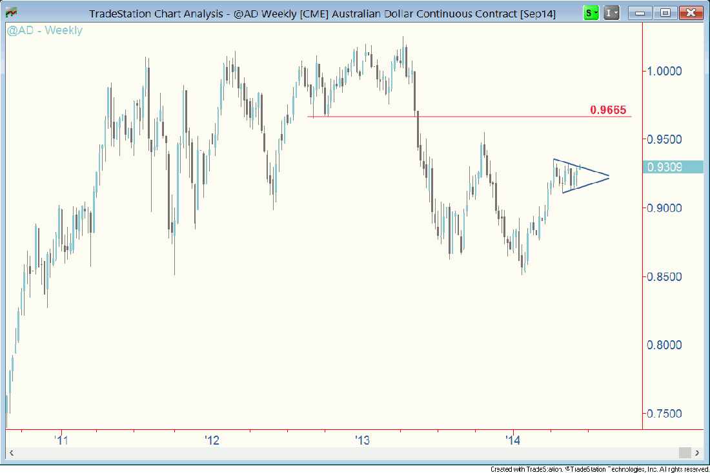Click the left scroll arrow below chart
The width and height of the screenshot is (710, 473).
[x=11, y=453]
